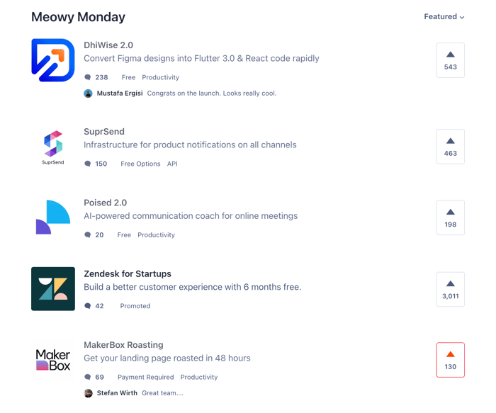Open the DhiWise 2.0 logo thumbnail

coord(53,60)
